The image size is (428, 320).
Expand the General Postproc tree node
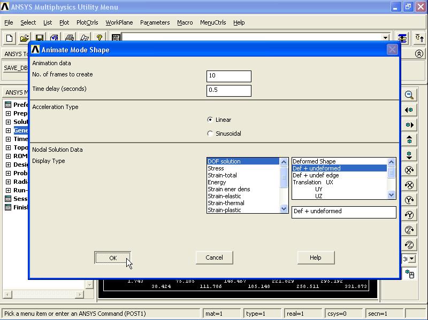[x=8, y=130]
